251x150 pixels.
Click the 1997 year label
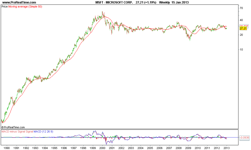click(x=74, y=148)
